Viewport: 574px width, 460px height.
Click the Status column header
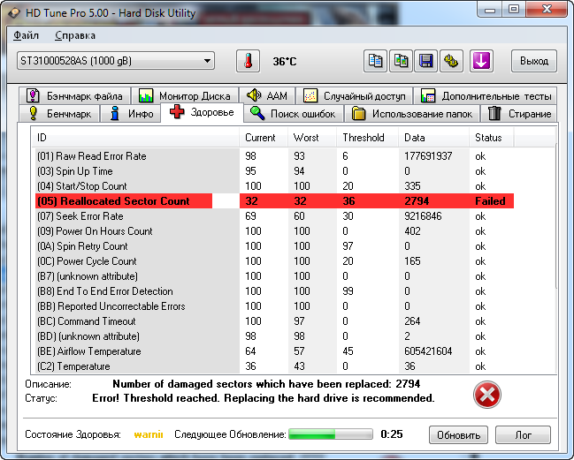pyautogui.click(x=491, y=138)
